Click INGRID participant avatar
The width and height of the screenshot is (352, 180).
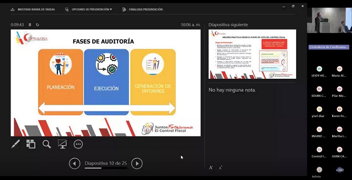319,129
